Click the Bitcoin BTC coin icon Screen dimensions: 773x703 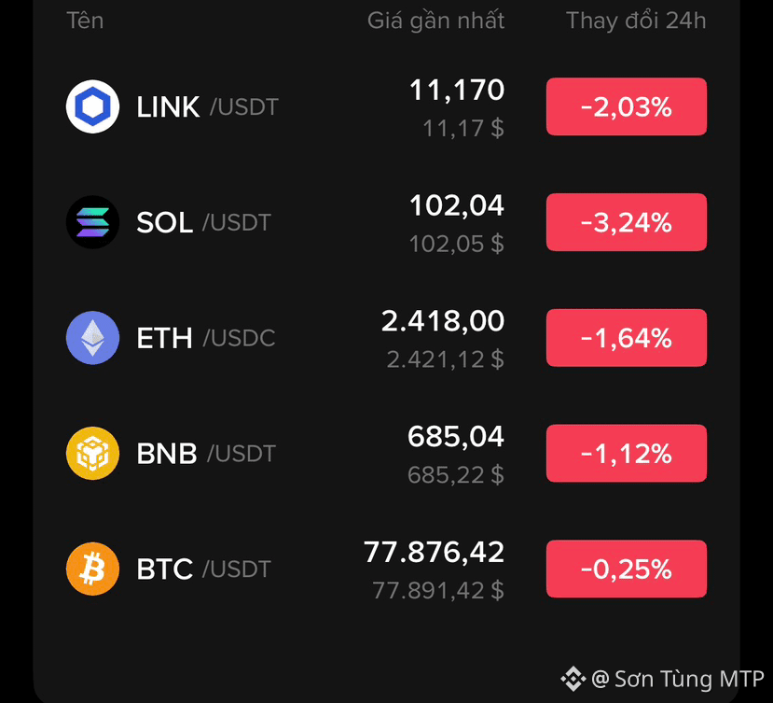[x=92, y=569]
